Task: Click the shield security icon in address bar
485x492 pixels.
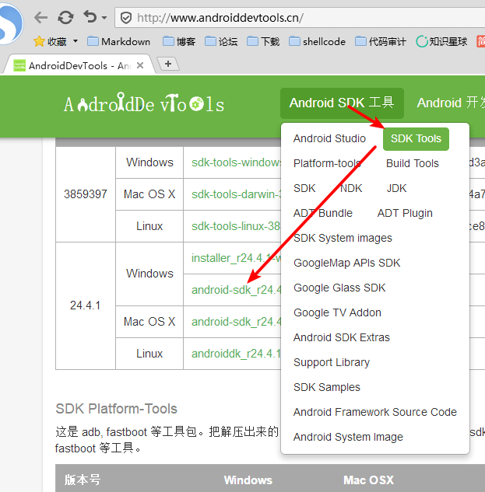Action: tap(126, 18)
